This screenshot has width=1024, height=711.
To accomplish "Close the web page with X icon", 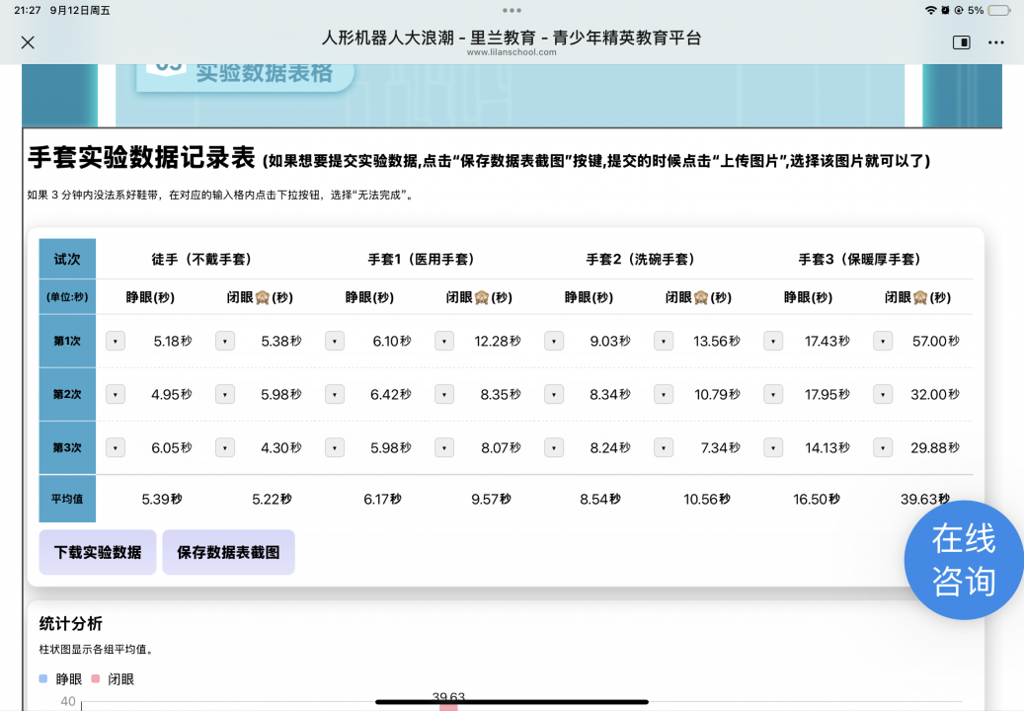I will 28,42.
